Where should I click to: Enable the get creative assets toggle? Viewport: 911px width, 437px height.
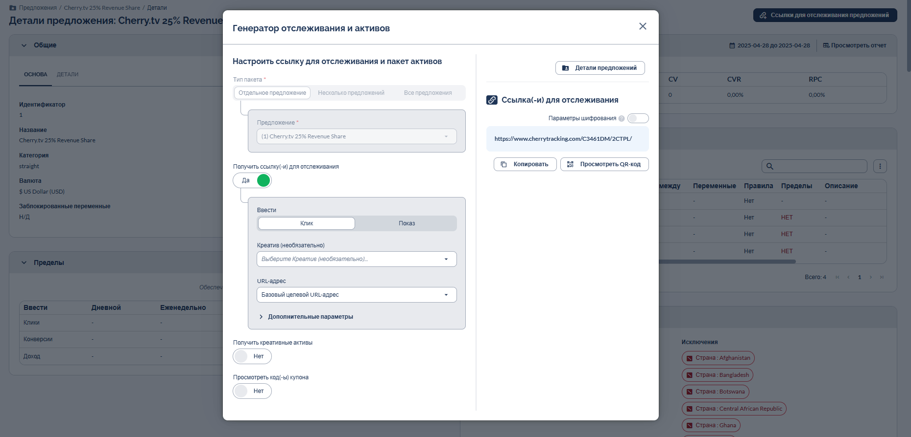click(252, 356)
